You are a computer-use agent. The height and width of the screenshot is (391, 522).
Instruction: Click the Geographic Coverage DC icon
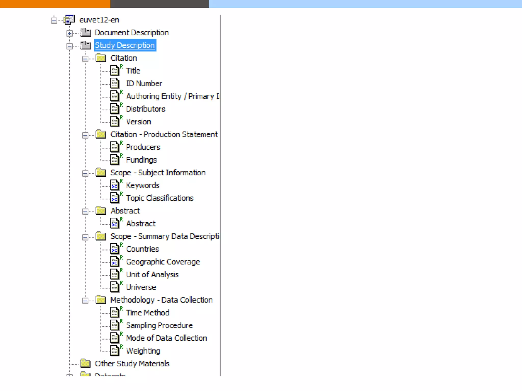(115, 261)
